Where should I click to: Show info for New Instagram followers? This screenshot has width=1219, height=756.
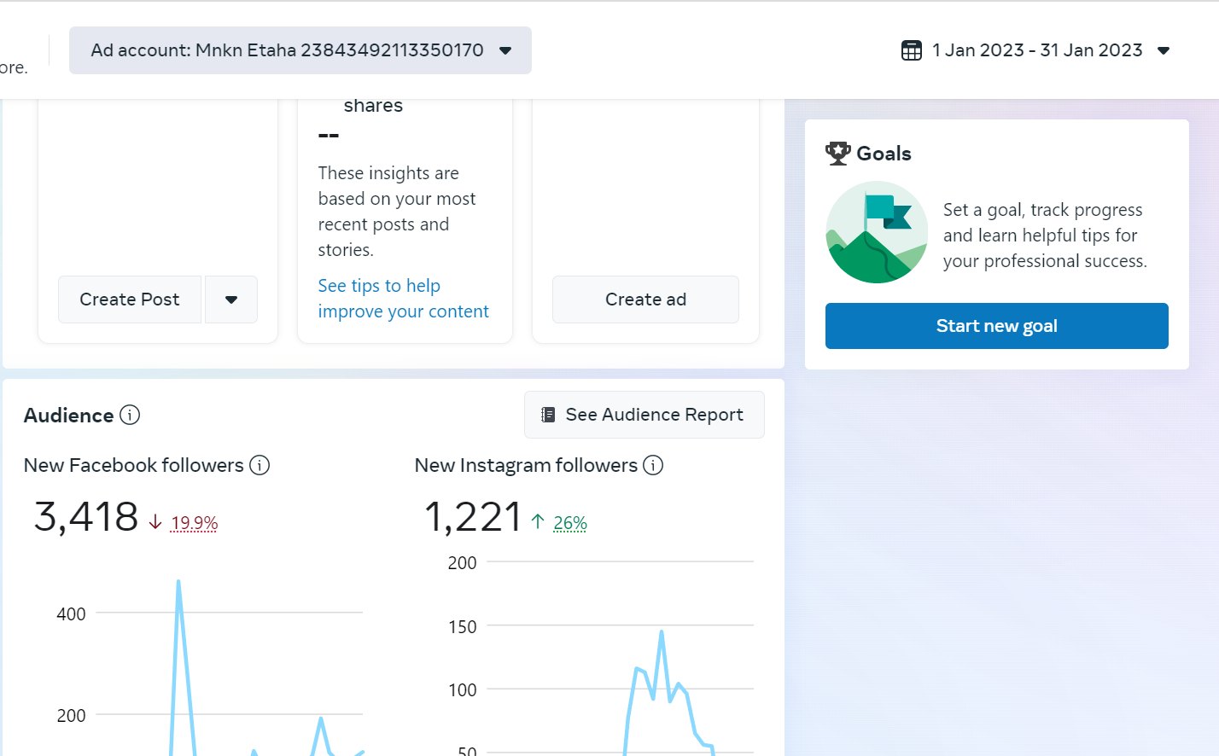pyautogui.click(x=653, y=465)
